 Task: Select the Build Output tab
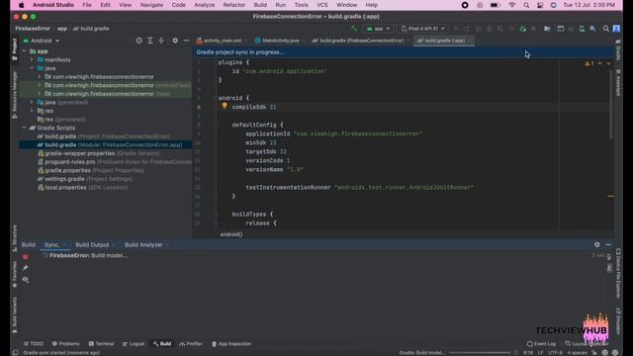tap(92, 244)
